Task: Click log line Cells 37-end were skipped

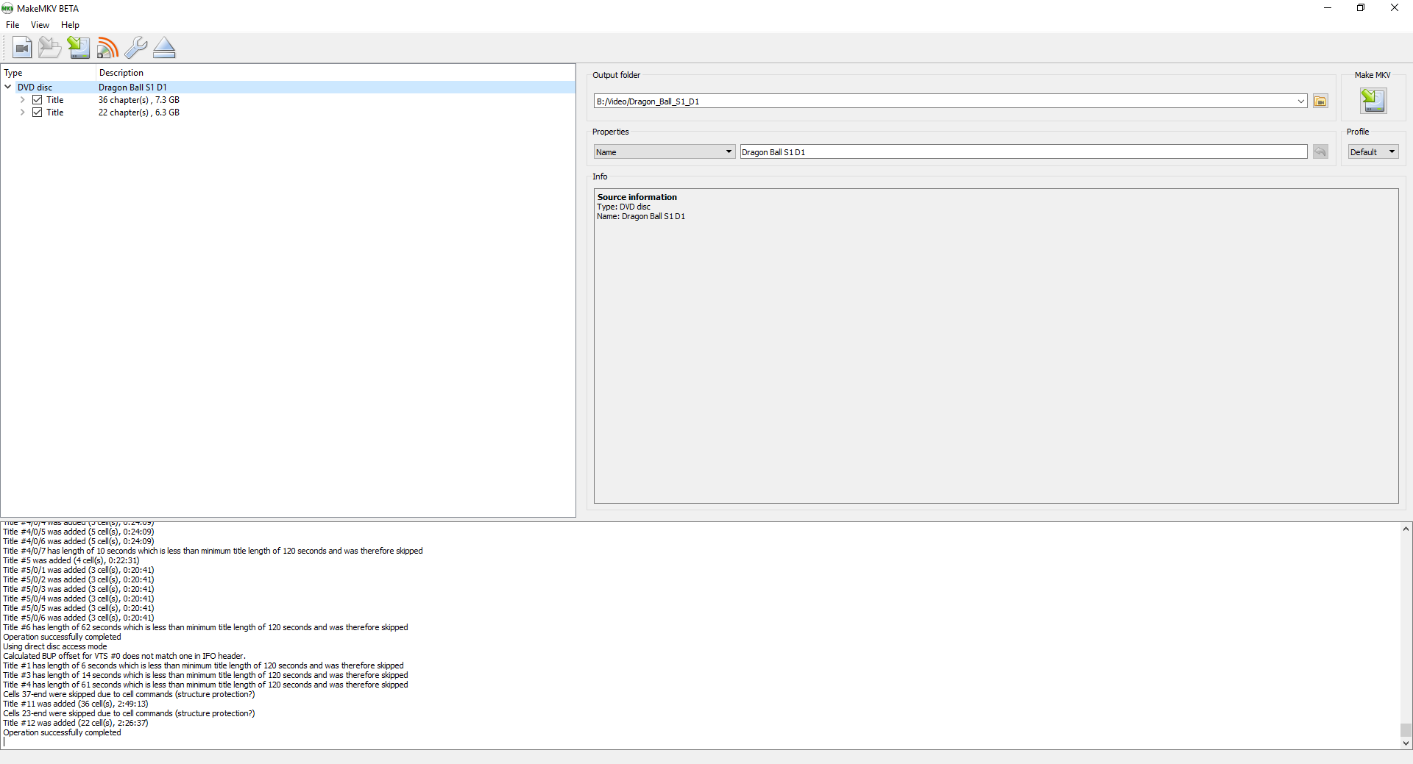Action: [129, 694]
